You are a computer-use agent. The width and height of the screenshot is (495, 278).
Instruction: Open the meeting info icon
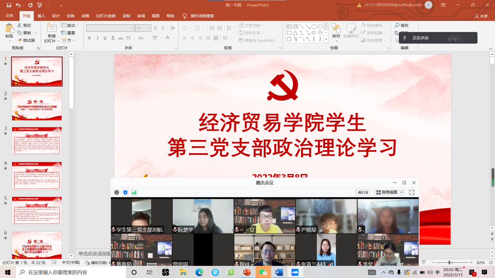pos(116,192)
